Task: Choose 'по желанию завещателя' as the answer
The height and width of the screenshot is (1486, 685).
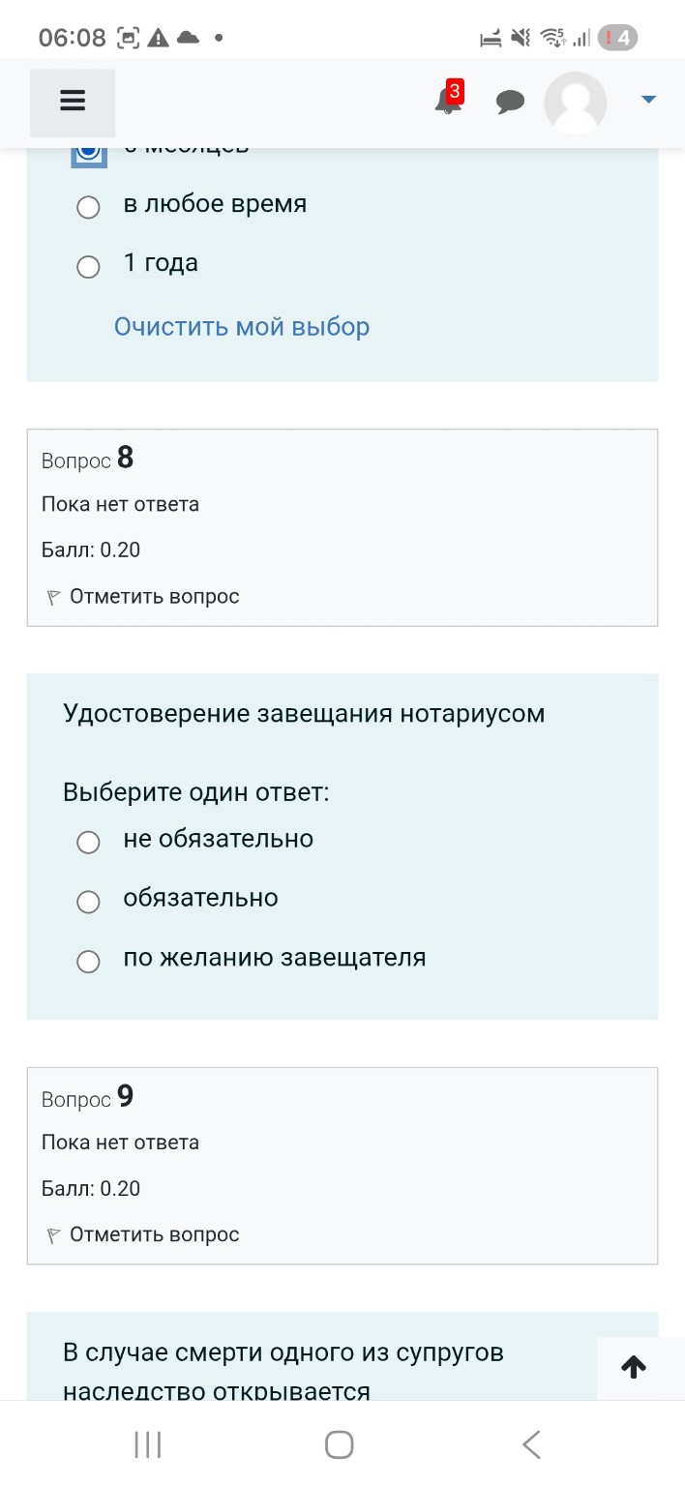Action: pyautogui.click(x=88, y=961)
